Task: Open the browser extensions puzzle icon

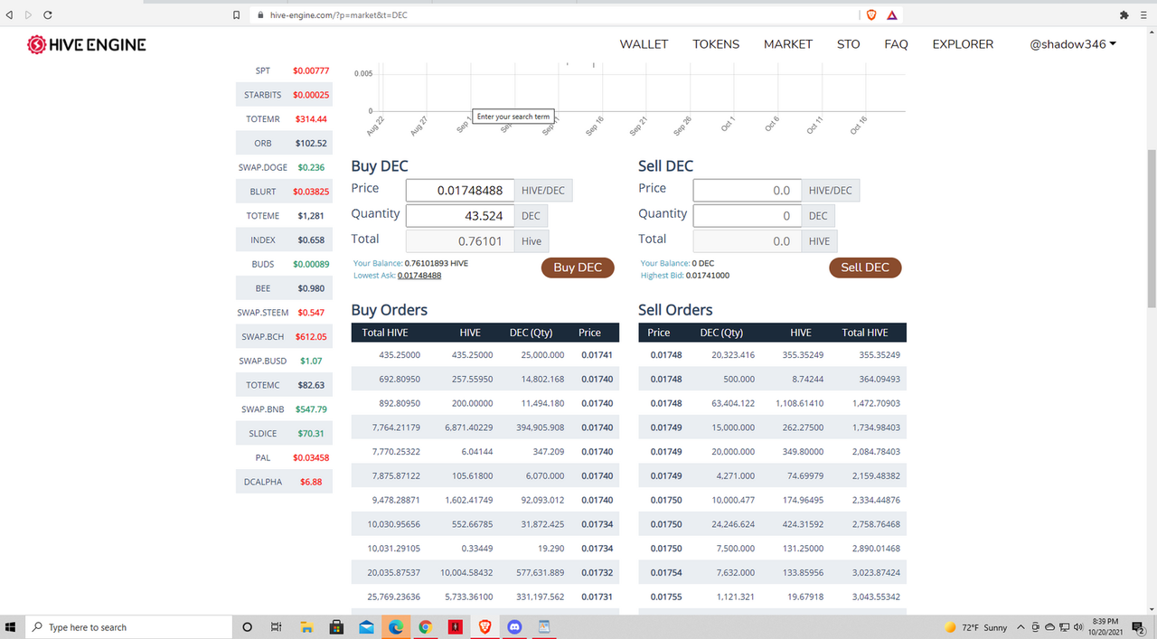Action: [1123, 14]
